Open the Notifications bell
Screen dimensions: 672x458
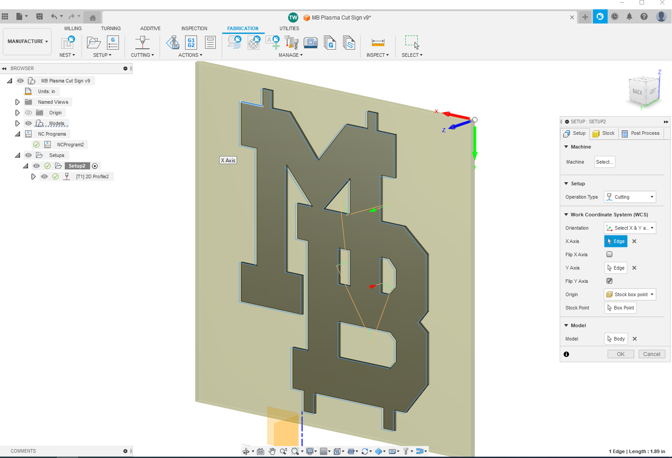pos(629,17)
